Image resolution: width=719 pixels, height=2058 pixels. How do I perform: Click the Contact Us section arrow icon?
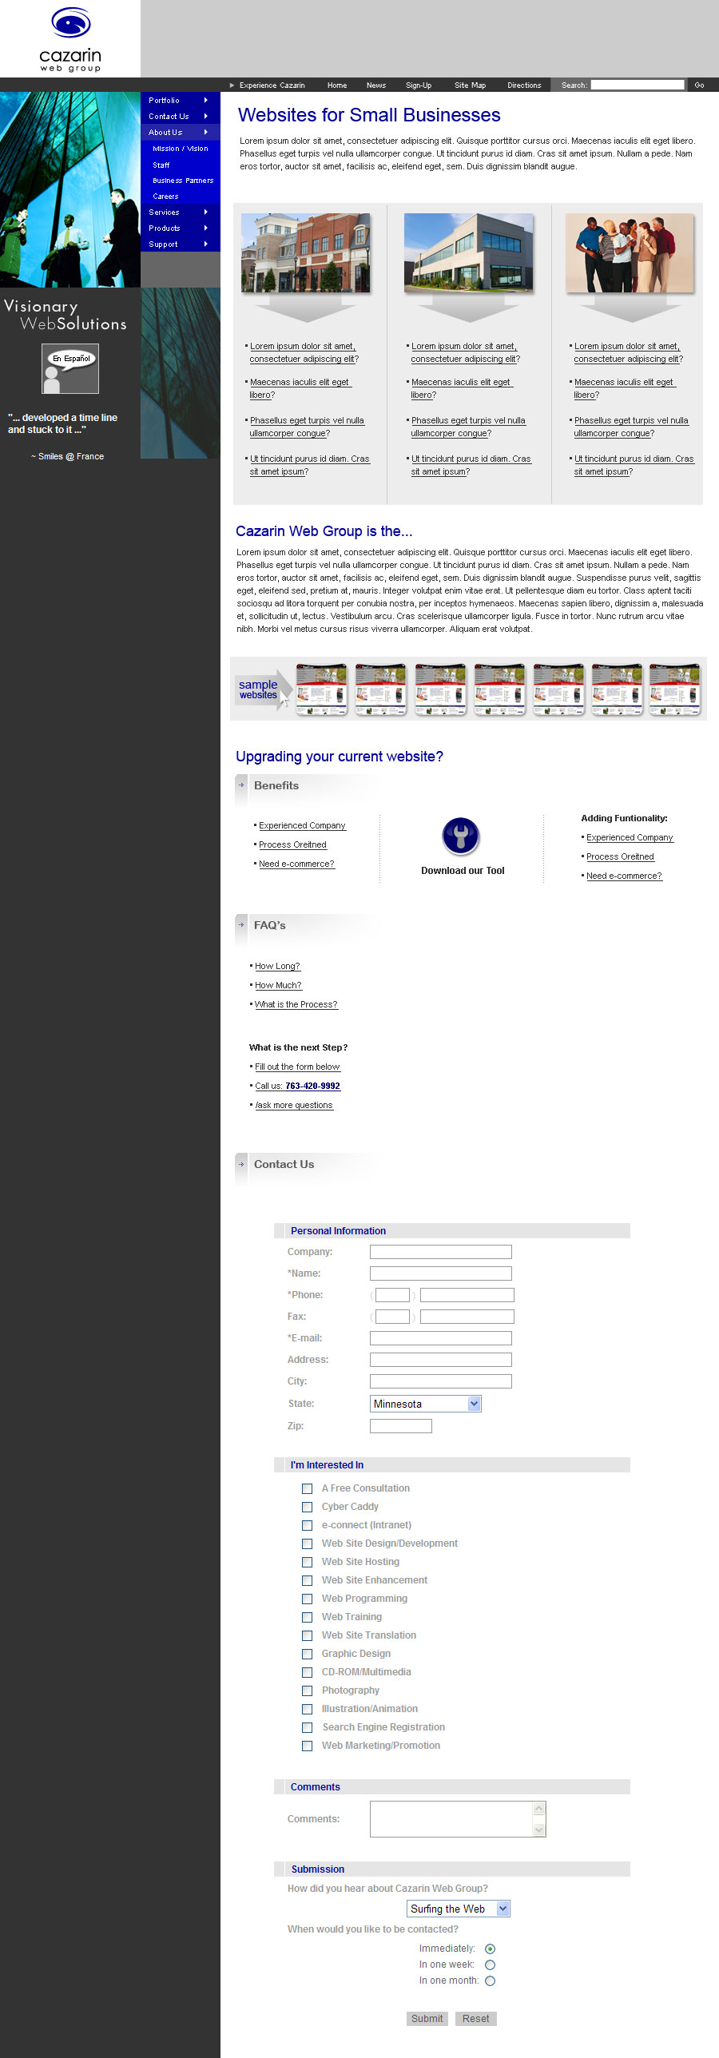(241, 1164)
